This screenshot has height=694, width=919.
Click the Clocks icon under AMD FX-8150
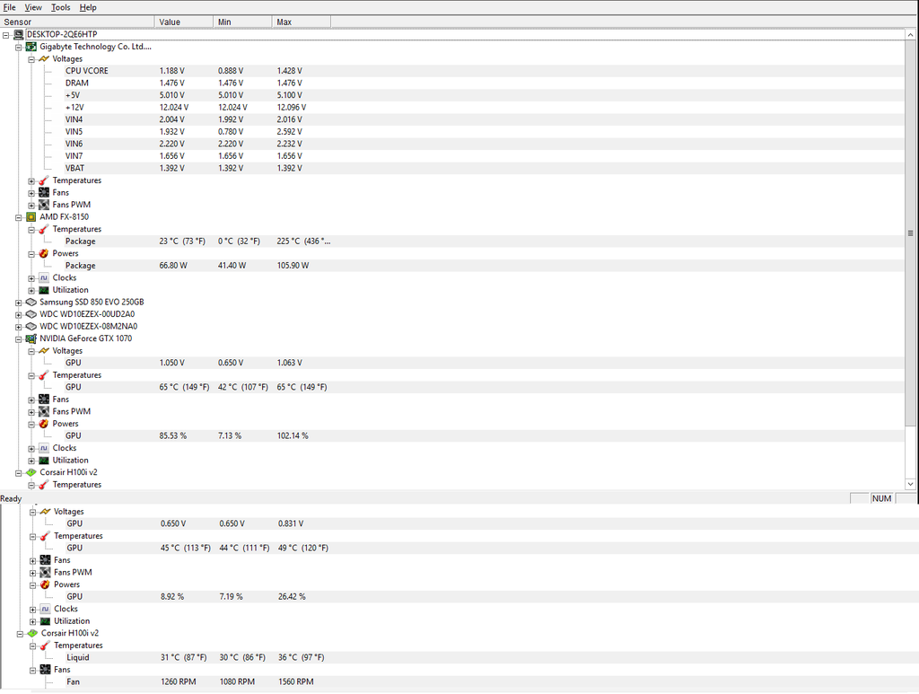[44, 277]
